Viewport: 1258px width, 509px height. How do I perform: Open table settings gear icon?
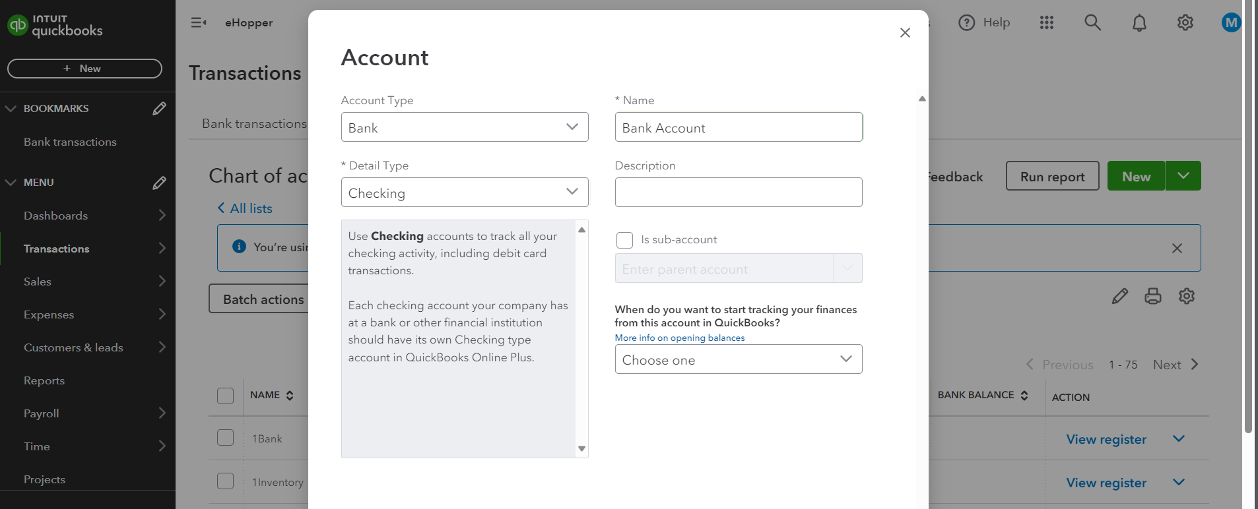click(1187, 296)
